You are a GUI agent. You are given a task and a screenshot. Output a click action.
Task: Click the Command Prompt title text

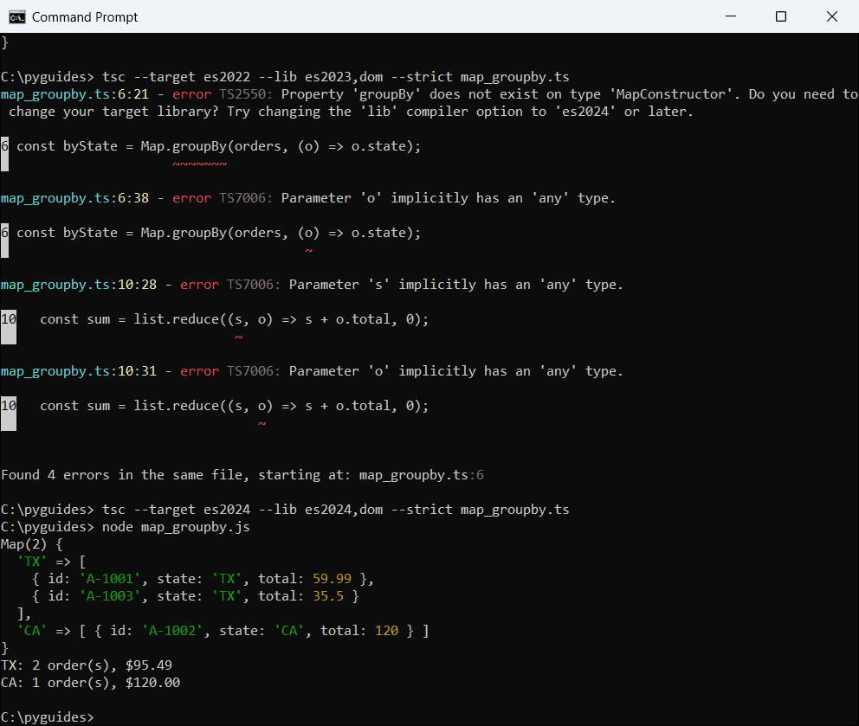(85, 17)
